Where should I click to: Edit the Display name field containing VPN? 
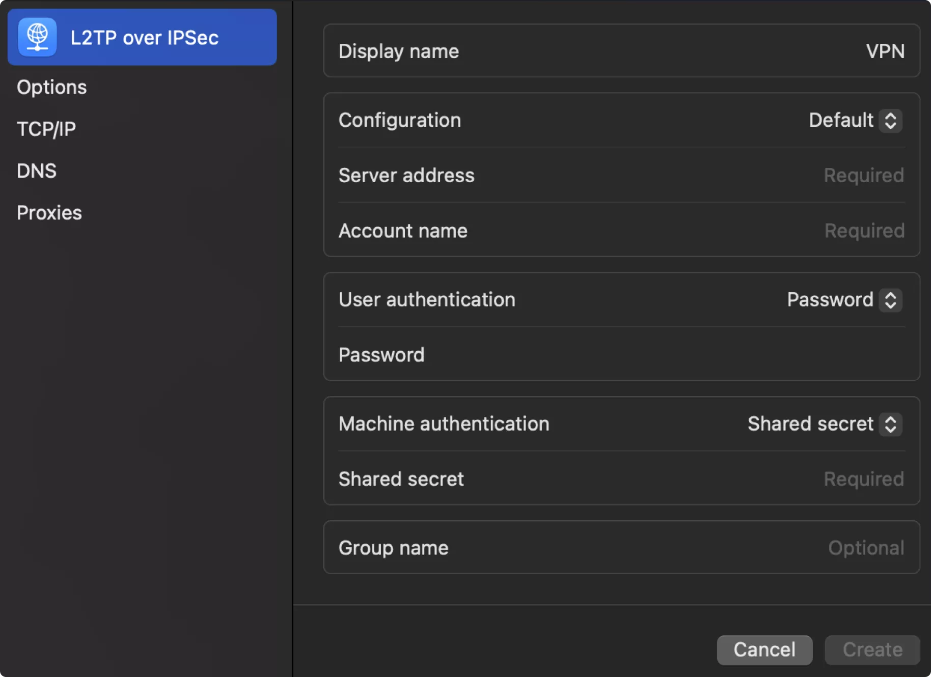pyautogui.click(x=885, y=51)
